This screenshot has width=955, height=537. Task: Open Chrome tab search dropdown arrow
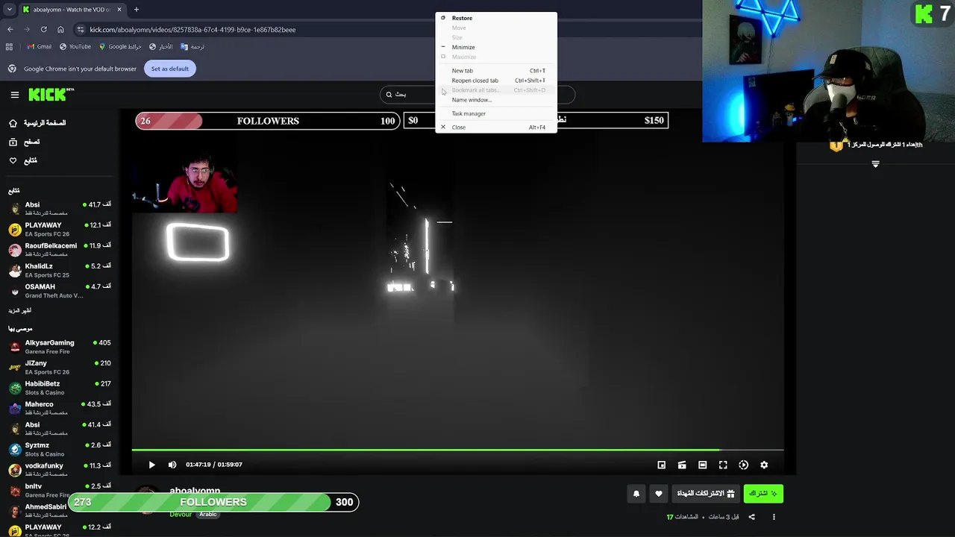(9, 10)
